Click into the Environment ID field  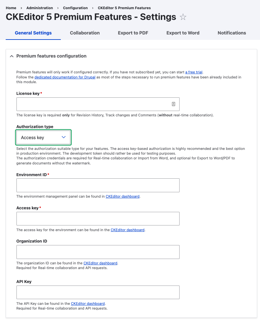[98, 185]
